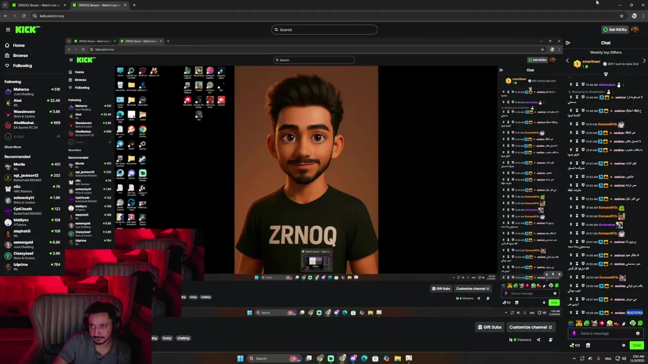The height and width of the screenshot is (364, 648).
Task: Open Absi IRL channel in main sidebar
Action: click(x=32, y=103)
